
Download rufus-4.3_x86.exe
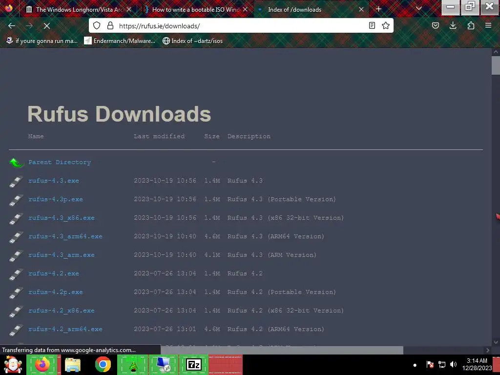(x=61, y=218)
